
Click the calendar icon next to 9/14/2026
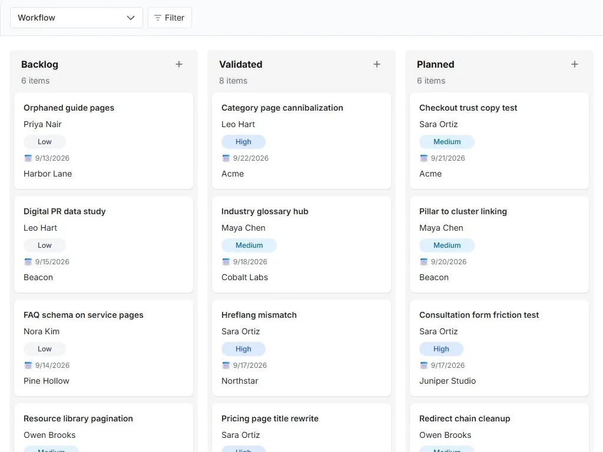point(28,365)
